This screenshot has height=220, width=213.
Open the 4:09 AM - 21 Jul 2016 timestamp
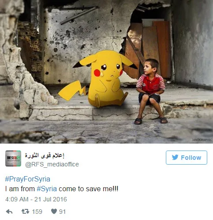click(x=36, y=199)
